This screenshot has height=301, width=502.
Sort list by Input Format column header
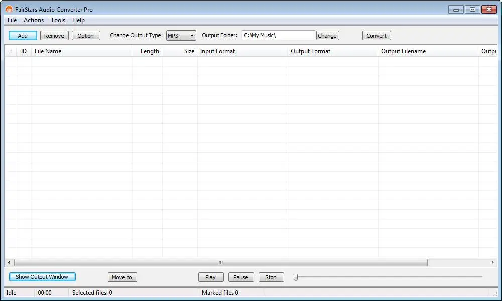pyautogui.click(x=242, y=51)
